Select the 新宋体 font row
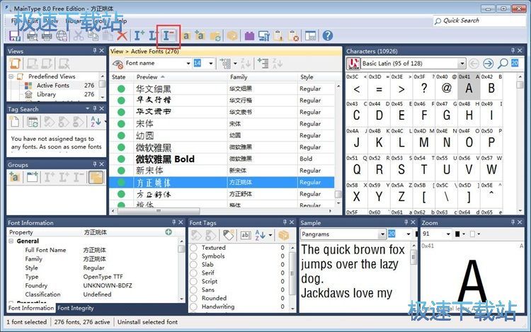The height and width of the screenshot is (332, 531). click(222, 171)
